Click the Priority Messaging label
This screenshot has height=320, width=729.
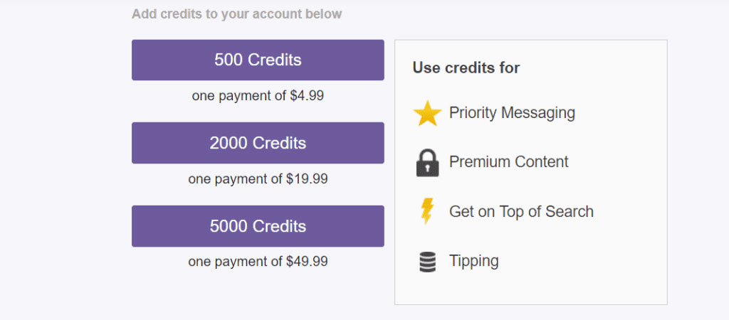[512, 112]
